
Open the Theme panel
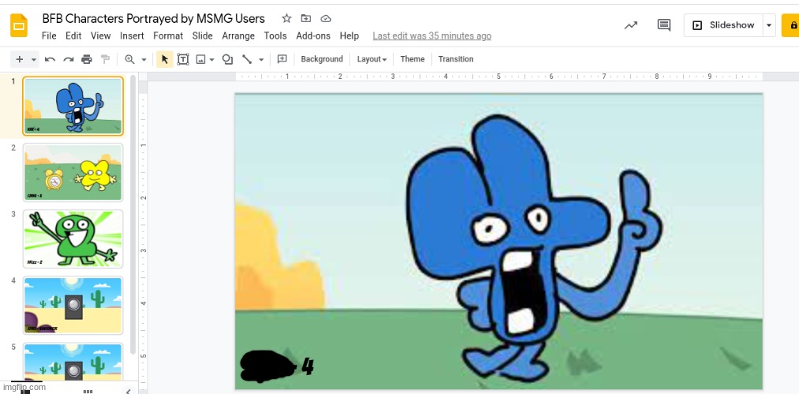coord(413,59)
